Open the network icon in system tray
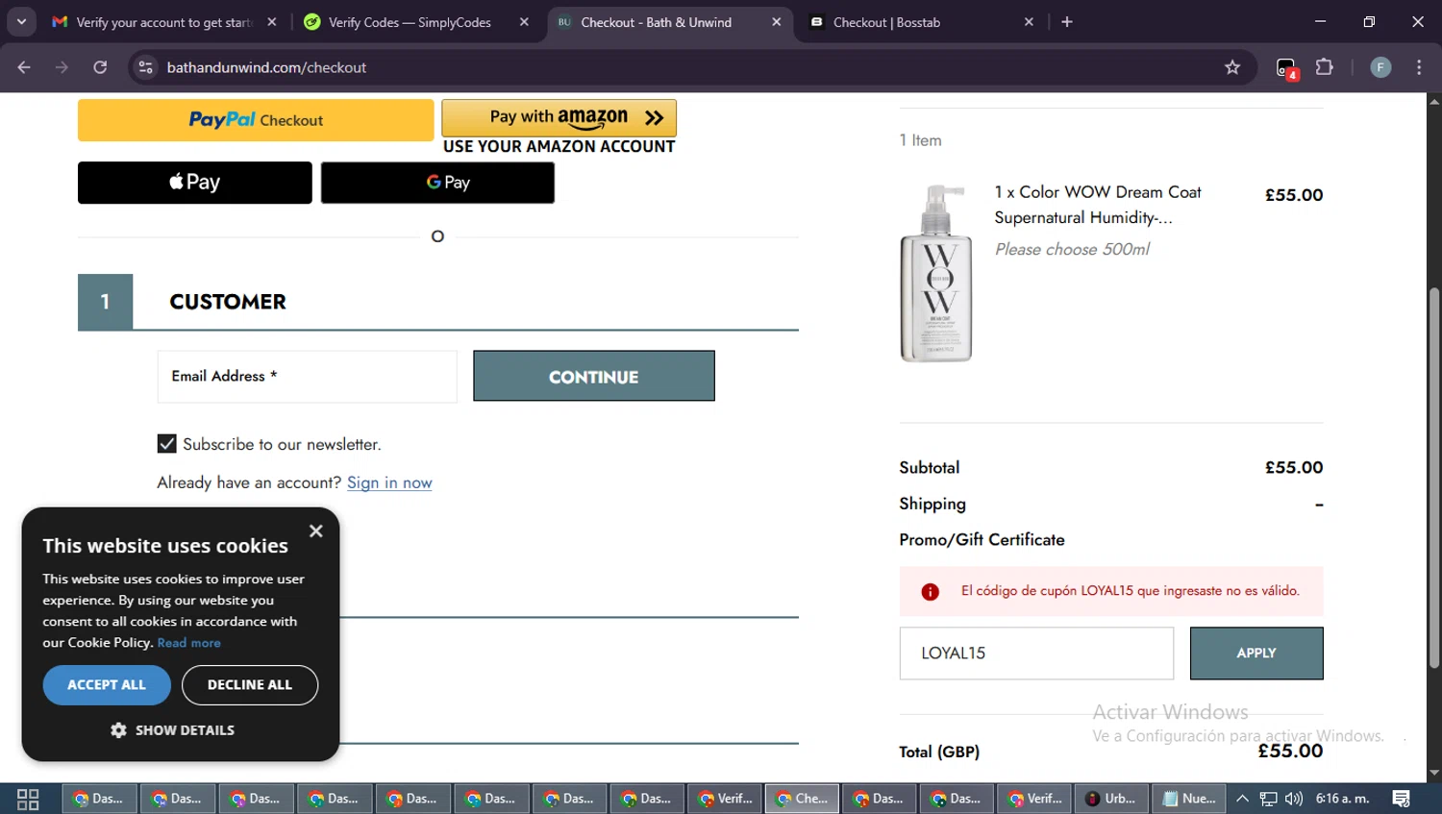This screenshot has width=1442, height=814. click(1268, 799)
